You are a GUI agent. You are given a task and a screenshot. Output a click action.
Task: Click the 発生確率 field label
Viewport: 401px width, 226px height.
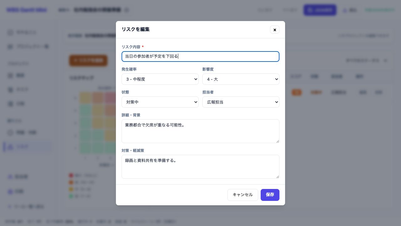tap(129, 69)
